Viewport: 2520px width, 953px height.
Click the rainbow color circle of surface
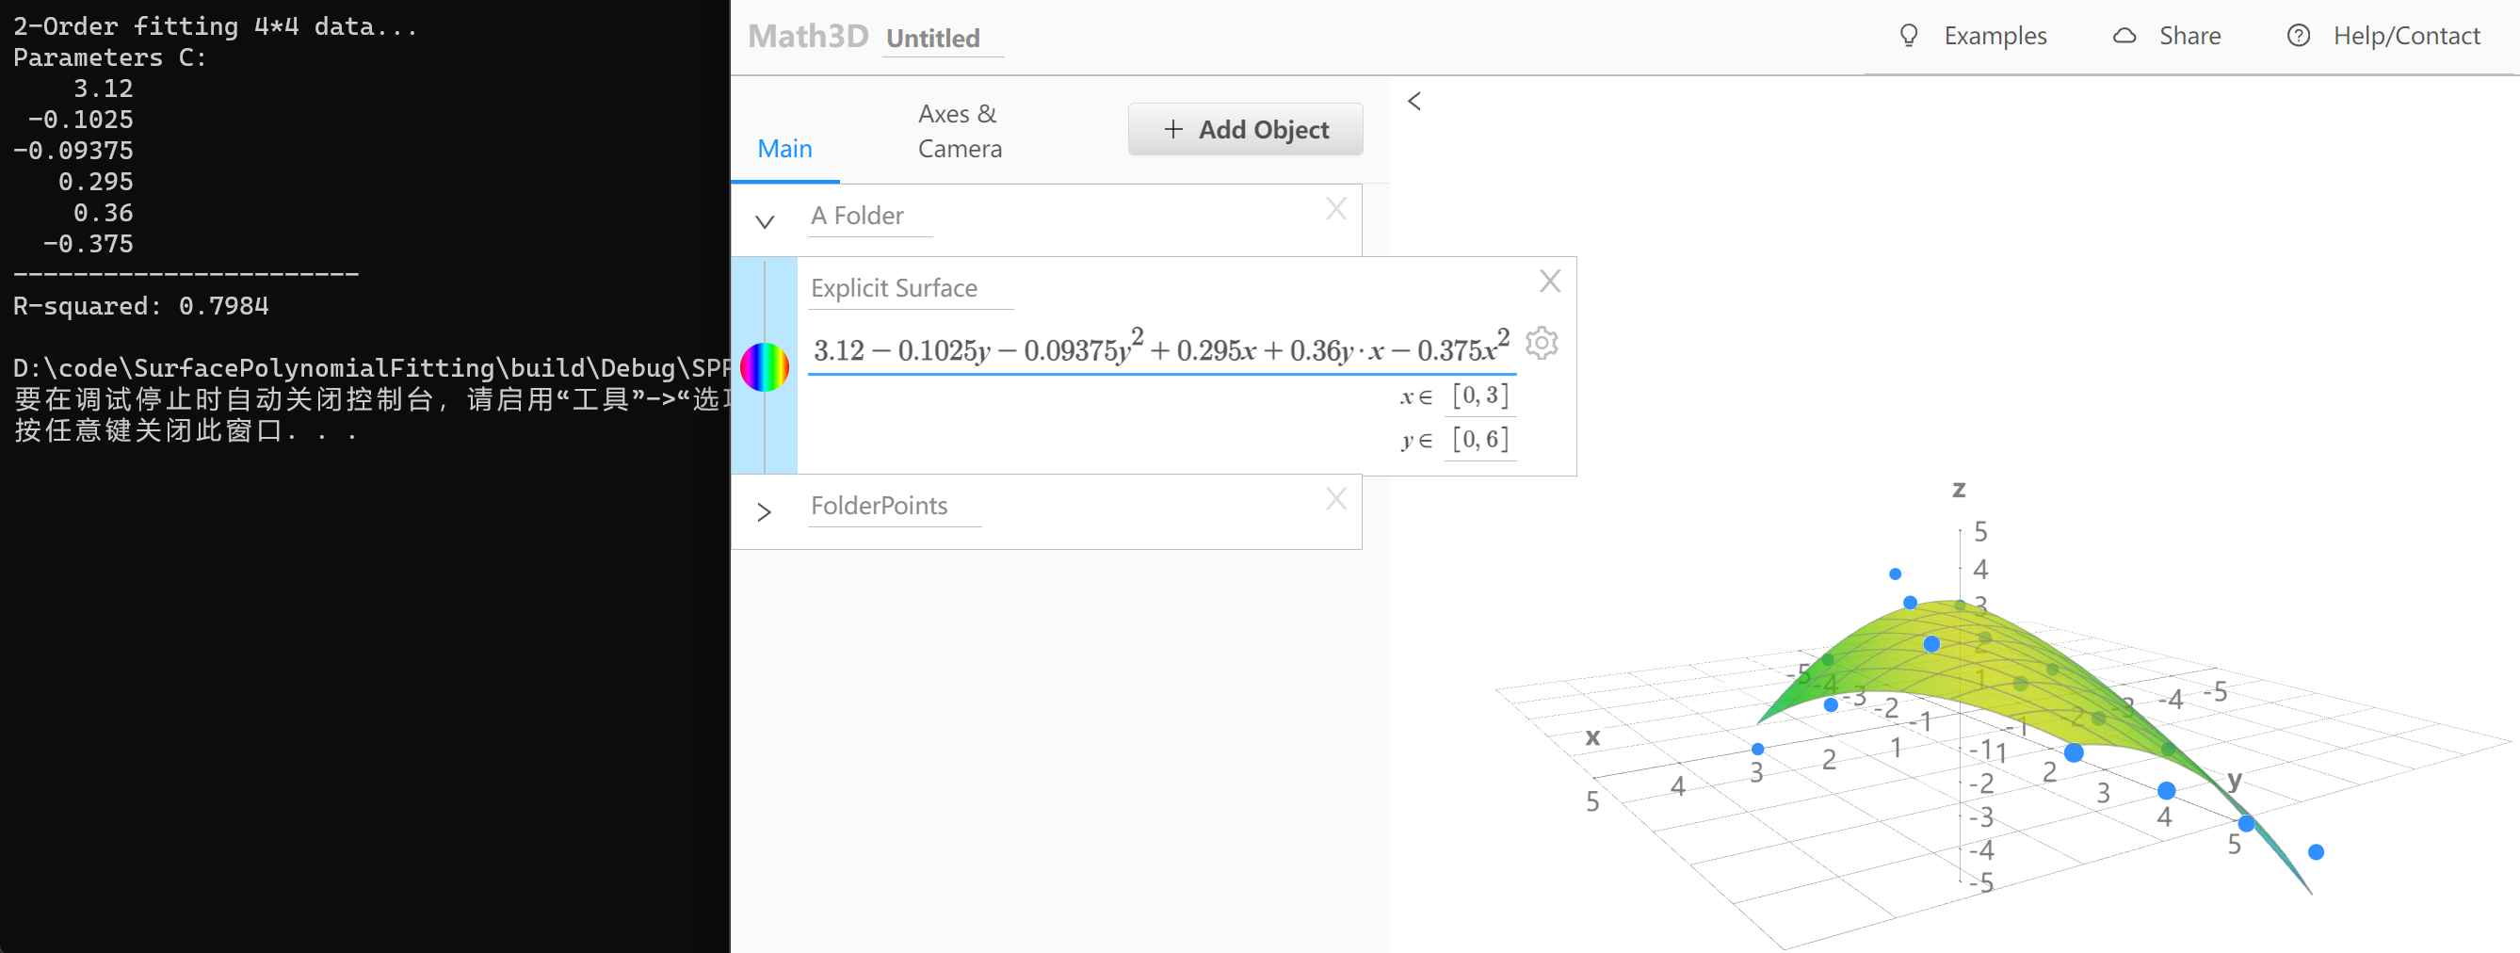pyautogui.click(x=765, y=367)
